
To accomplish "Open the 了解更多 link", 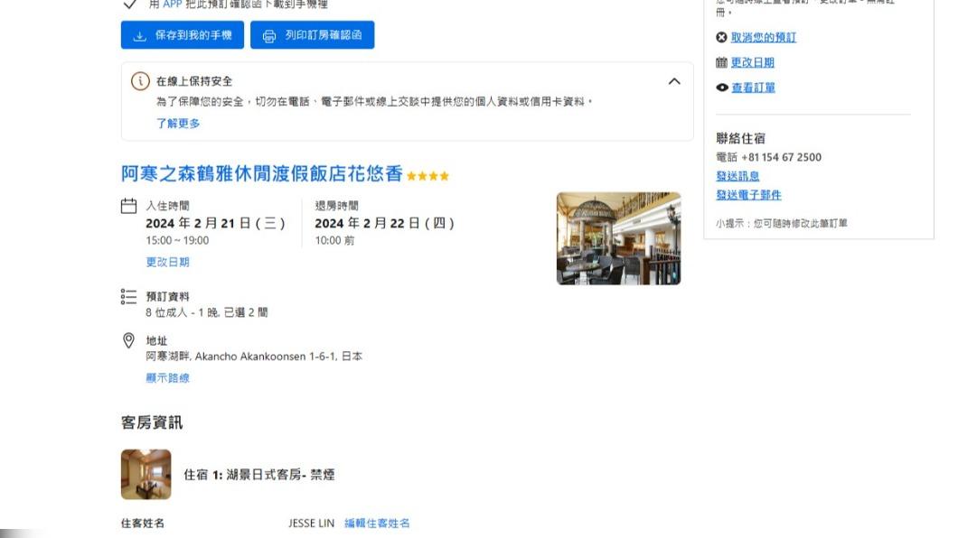I will coord(178,123).
